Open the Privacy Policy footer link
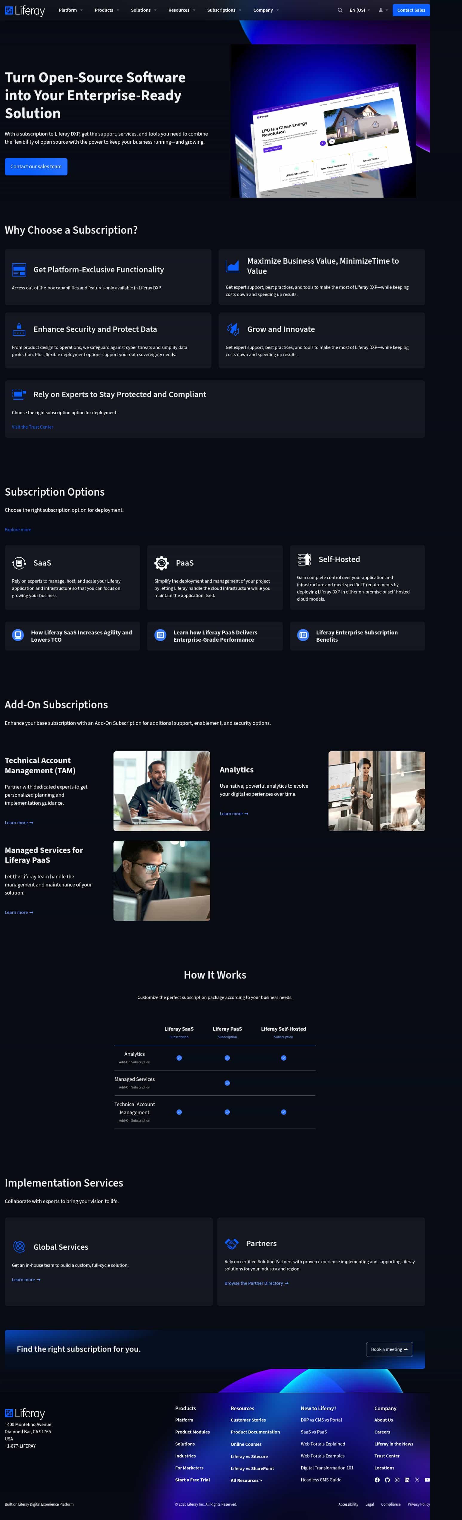 (418, 1504)
